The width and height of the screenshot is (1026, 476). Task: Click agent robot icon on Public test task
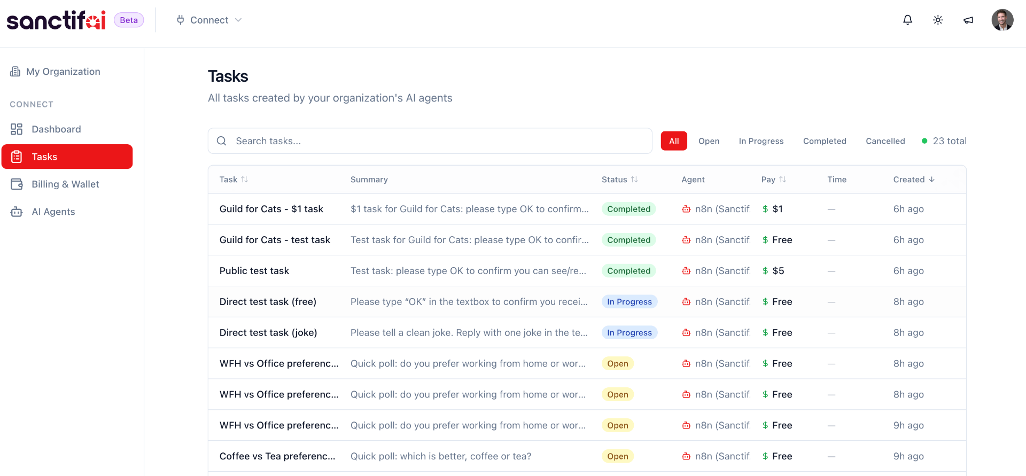click(686, 271)
